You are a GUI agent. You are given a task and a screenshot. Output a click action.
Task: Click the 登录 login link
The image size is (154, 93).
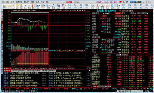click(x=115, y=2)
